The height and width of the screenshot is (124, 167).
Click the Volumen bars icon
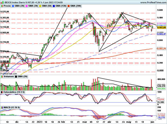pyautogui.click(x=2, y=77)
